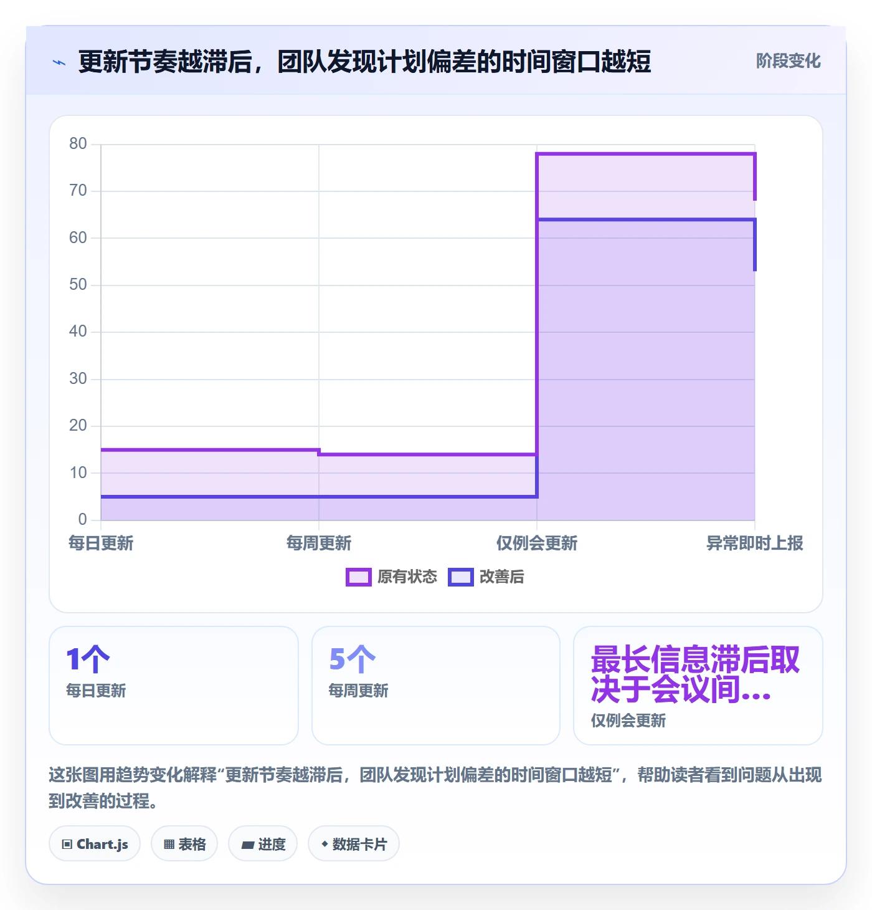Click the diamond icon in the 数据卡片 chip
The width and height of the screenshot is (872, 910).
click(325, 844)
